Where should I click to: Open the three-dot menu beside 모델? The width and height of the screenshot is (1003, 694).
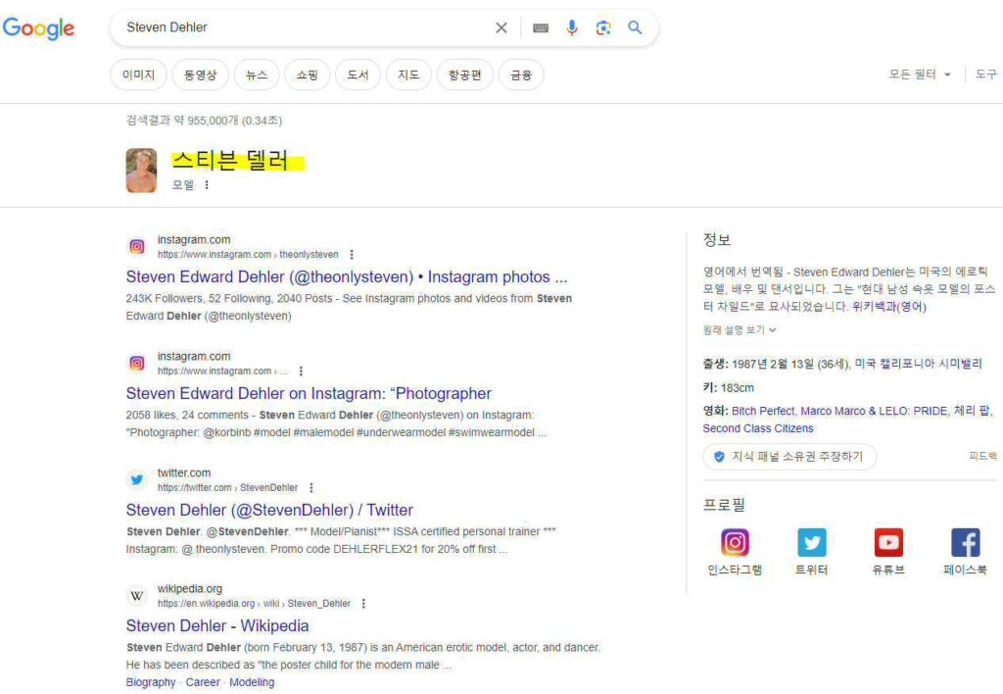(x=206, y=185)
